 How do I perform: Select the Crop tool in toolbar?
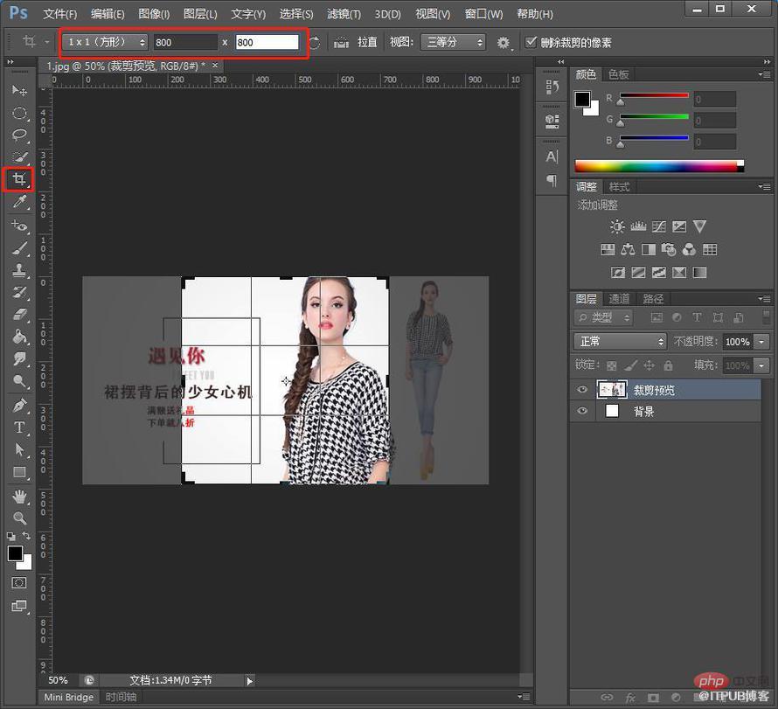point(19,179)
